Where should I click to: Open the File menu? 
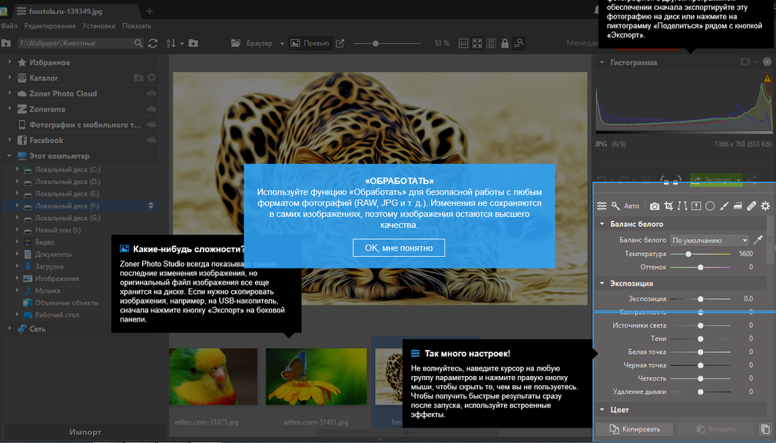click(9, 26)
